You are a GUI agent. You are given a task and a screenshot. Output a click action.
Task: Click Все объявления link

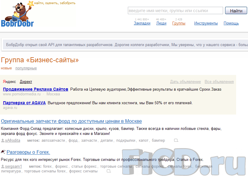pos(219,82)
